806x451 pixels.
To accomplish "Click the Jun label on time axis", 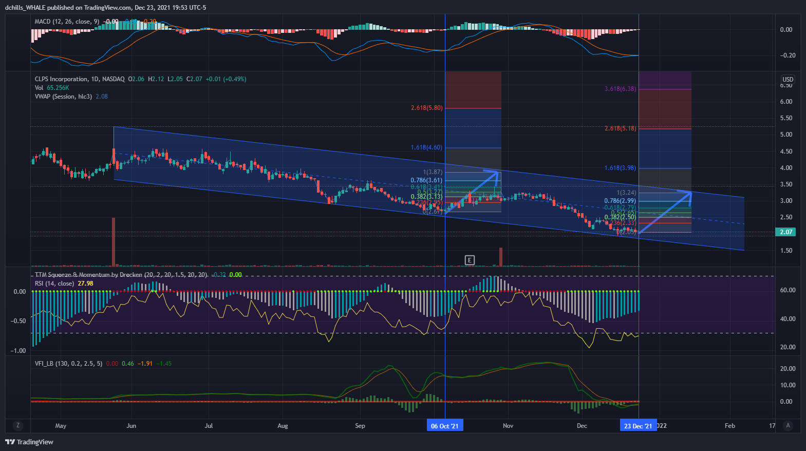I will [x=132, y=426].
